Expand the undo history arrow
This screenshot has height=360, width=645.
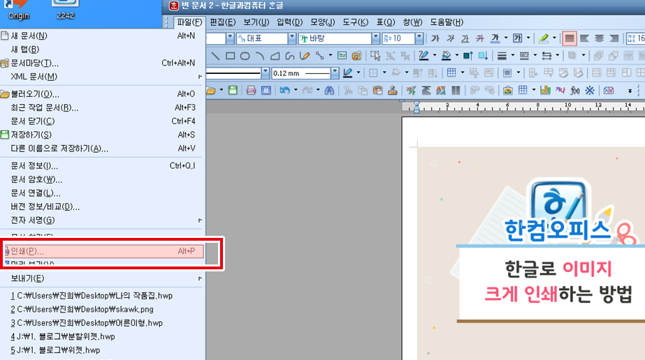pyautogui.click(x=296, y=90)
